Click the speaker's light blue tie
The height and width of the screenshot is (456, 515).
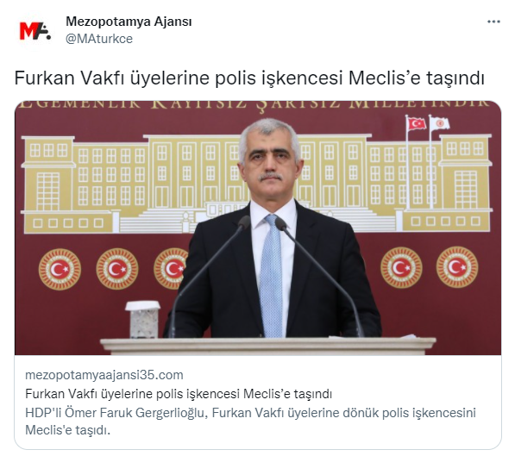click(271, 276)
